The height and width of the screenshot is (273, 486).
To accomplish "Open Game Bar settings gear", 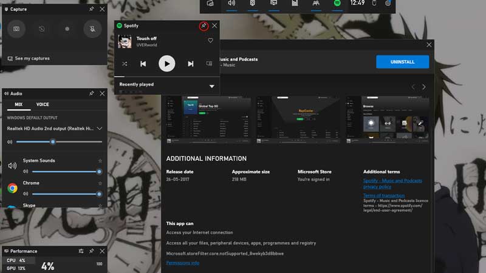I will click(x=388, y=4).
